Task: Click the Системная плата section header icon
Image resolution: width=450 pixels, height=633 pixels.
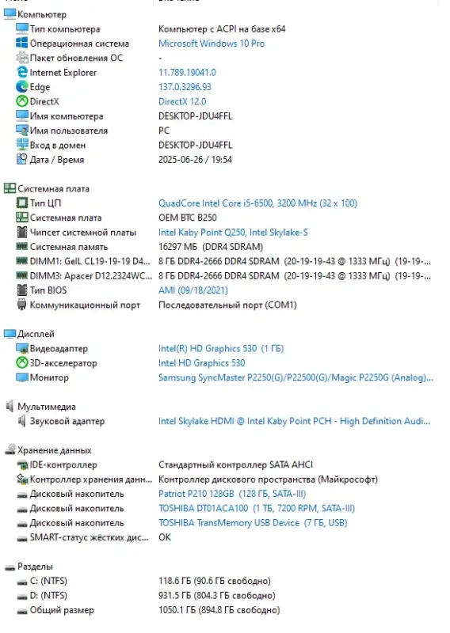Action: [x=10, y=188]
